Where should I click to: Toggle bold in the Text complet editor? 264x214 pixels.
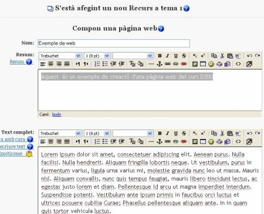160,133
